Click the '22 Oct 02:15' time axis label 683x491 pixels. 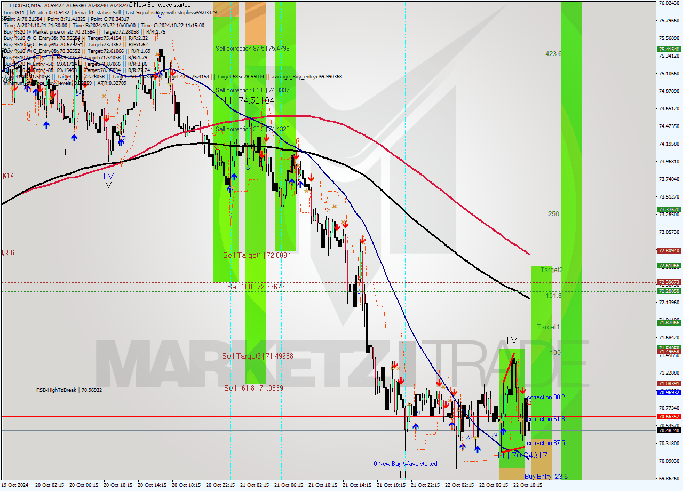pyautogui.click(x=460, y=485)
